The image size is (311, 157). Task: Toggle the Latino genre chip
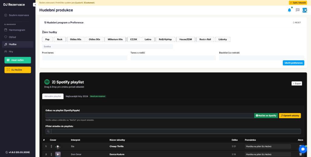148,39
